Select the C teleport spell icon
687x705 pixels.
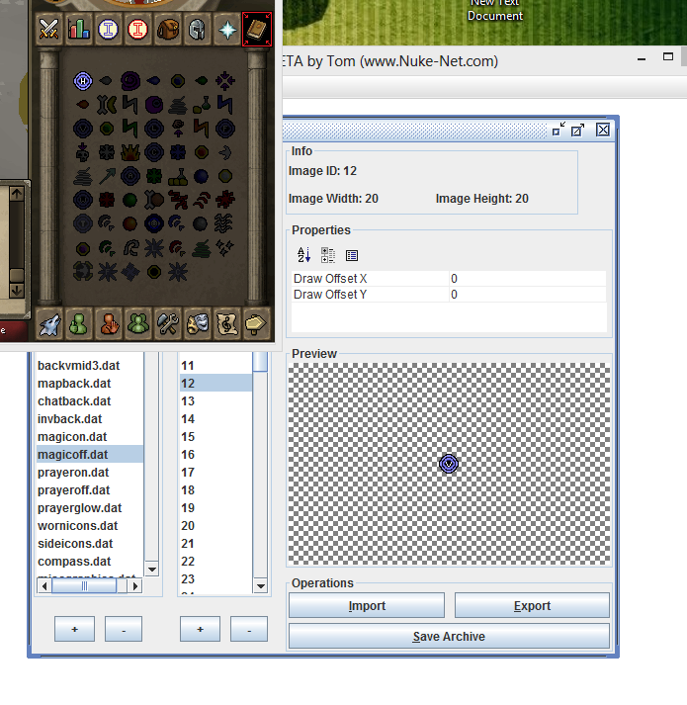[x=154, y=152]
